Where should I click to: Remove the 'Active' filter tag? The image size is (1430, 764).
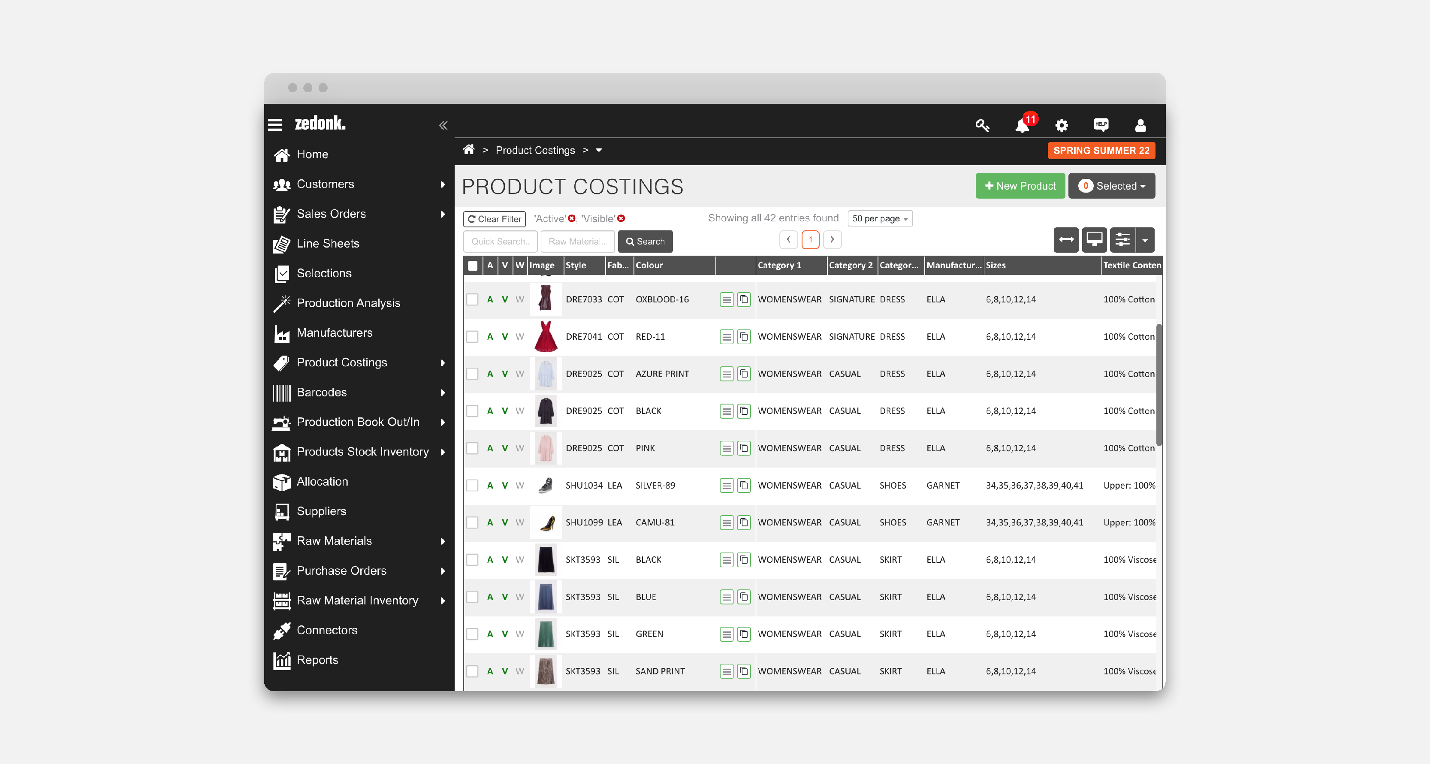pos(571,219)
